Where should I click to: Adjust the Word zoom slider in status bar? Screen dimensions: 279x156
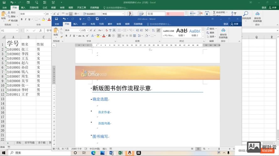pos(219,149)
